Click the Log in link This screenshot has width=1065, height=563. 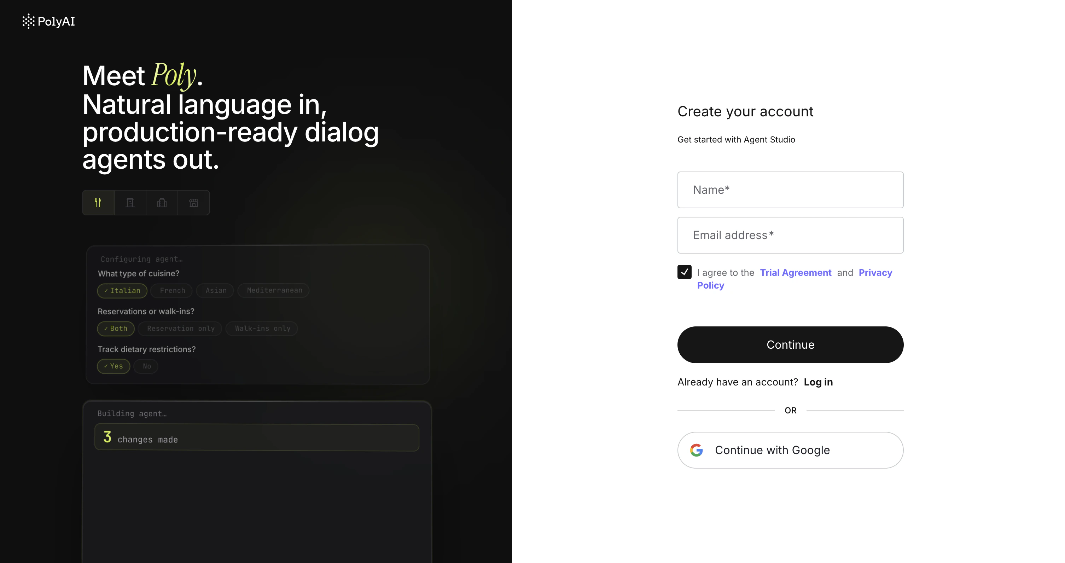click(818, 382)
